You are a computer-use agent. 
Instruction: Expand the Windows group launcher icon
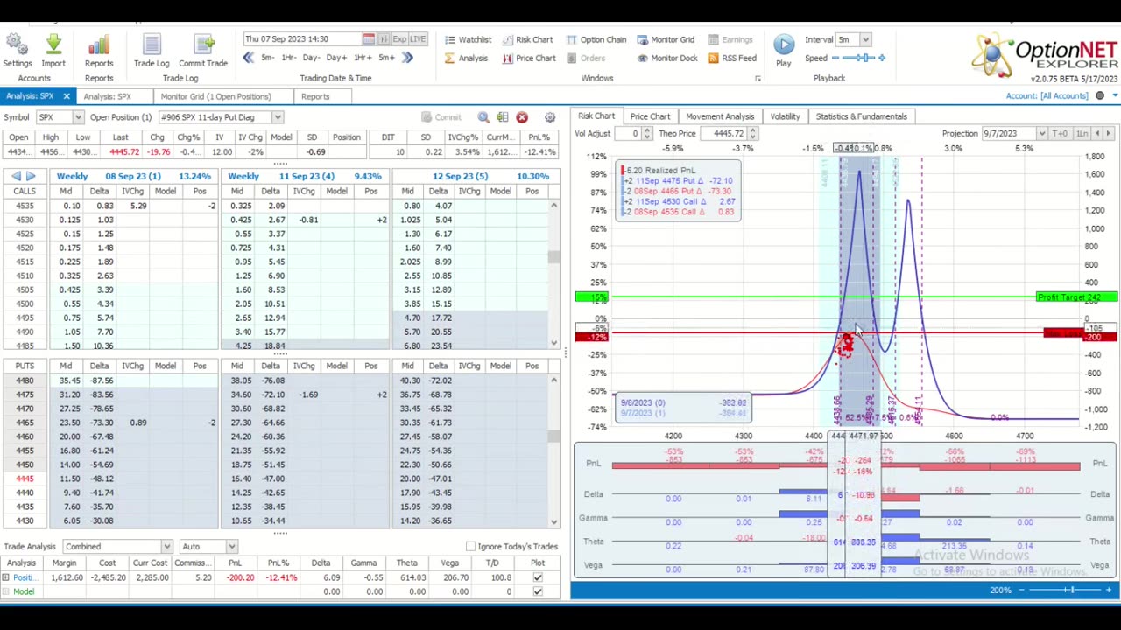758,79
